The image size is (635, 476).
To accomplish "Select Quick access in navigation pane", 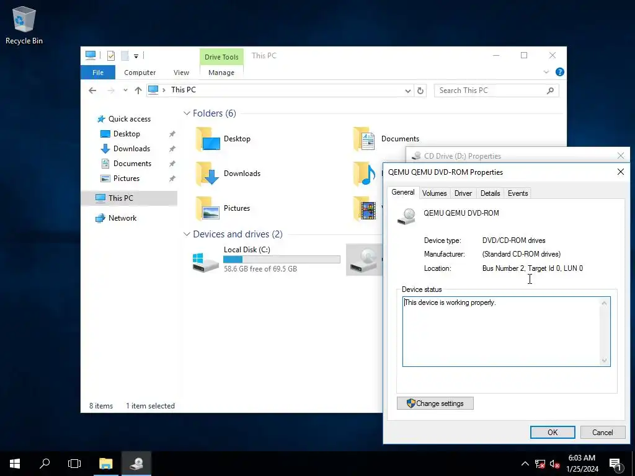I will point(129,118).
